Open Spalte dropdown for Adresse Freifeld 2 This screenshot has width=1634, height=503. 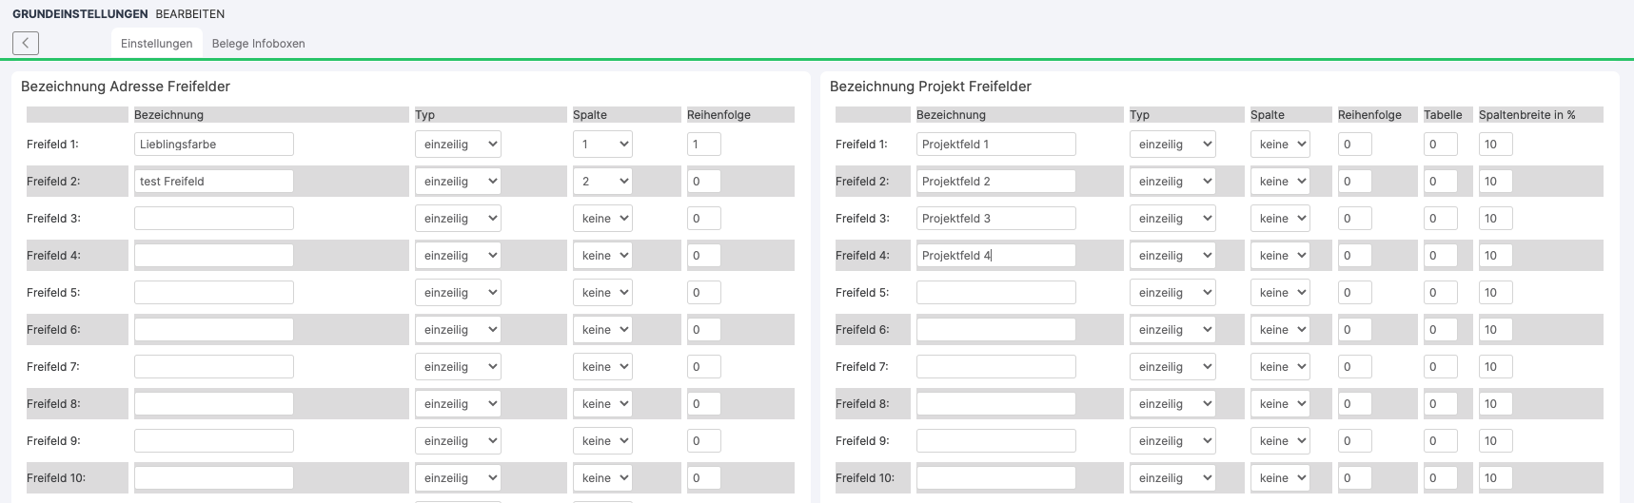click(x=602, y=182)
